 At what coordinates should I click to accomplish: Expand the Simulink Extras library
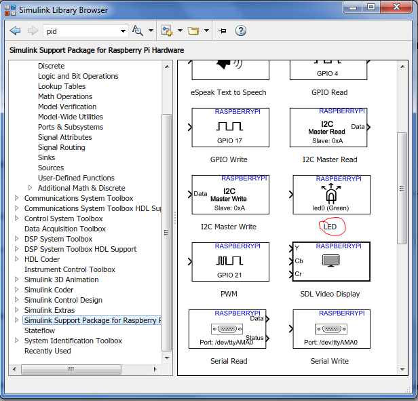(x=17, y=310)
